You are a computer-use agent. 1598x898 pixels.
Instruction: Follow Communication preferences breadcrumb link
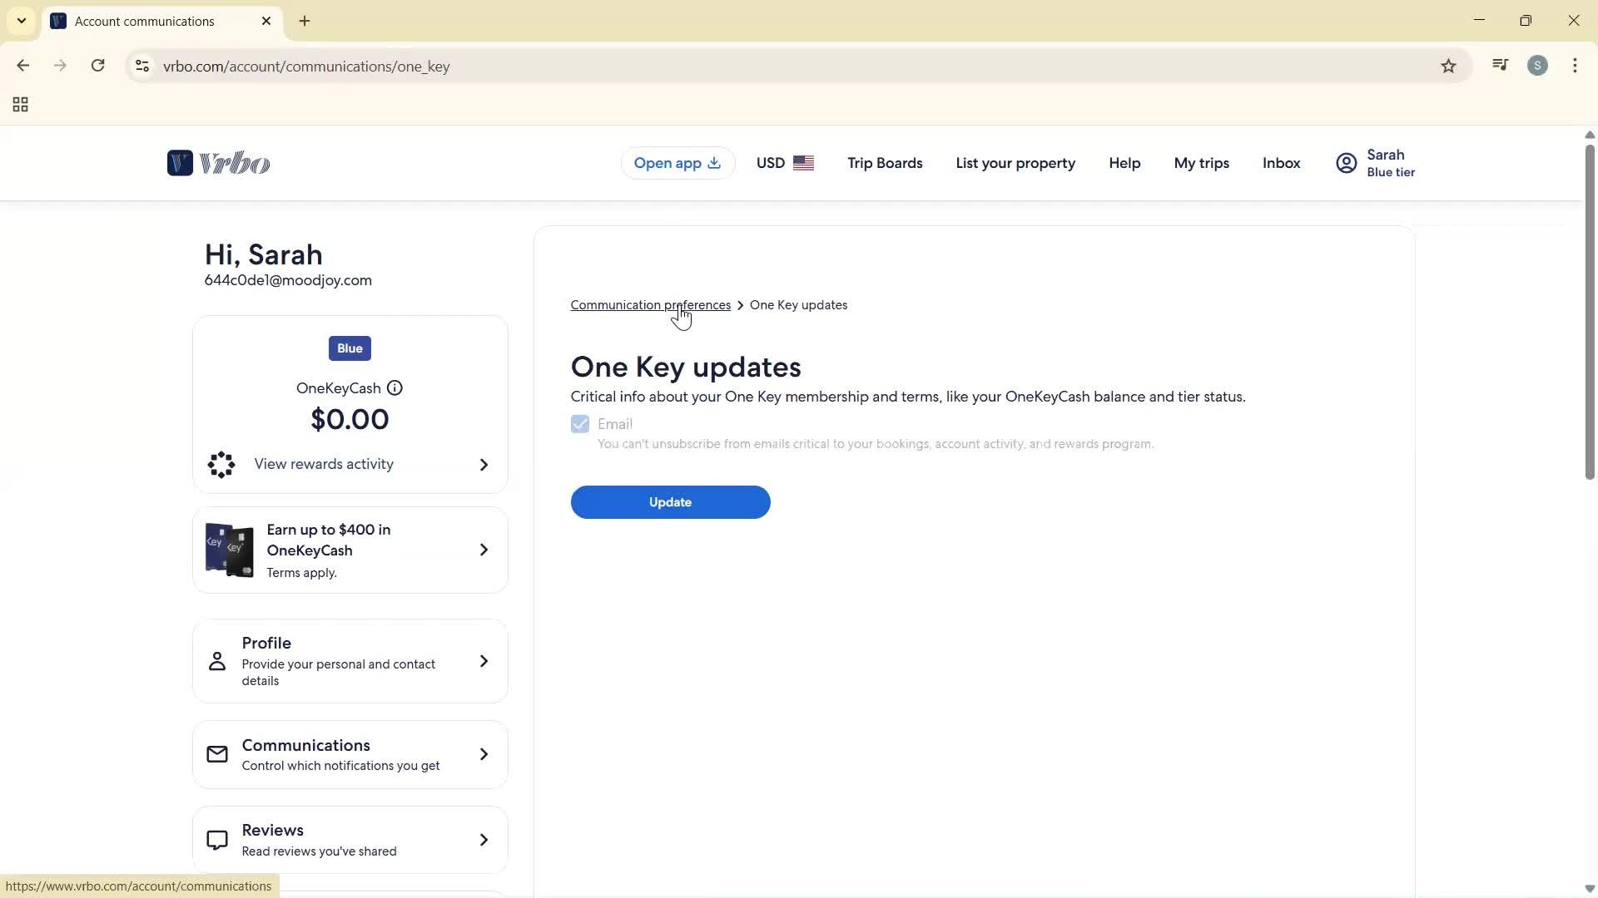[x=650, y=305]
